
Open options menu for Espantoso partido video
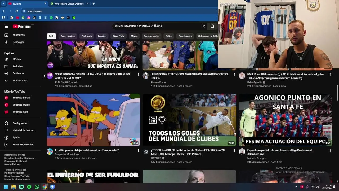[x=331, y=151]
